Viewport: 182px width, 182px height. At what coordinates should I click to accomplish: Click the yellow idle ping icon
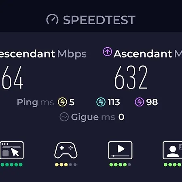(x=62, y=102)
